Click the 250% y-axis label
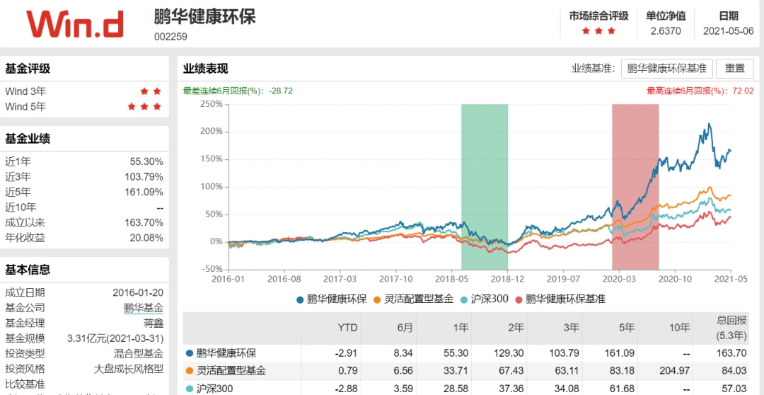Image resolution: width=764 pixels, height=395 pixels. click(212, 104)
